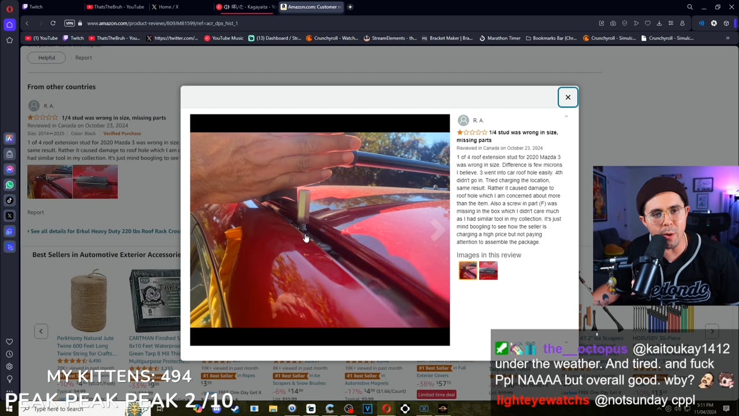This screenshot has width=739, height=416.
Task: Open the snapshot camera tool
Action: (x=613, y=23)
